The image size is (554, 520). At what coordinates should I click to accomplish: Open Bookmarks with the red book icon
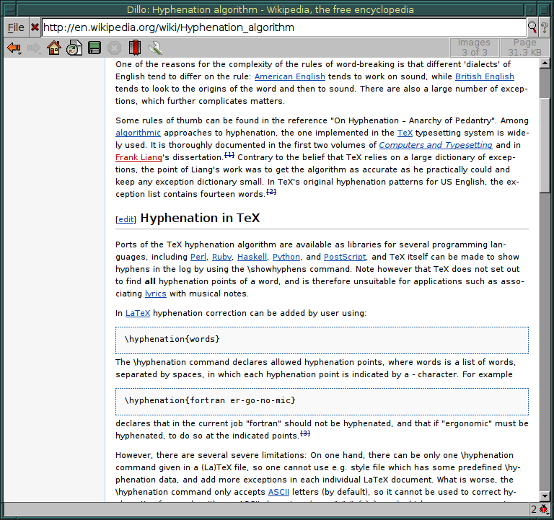tap(135, 48)
